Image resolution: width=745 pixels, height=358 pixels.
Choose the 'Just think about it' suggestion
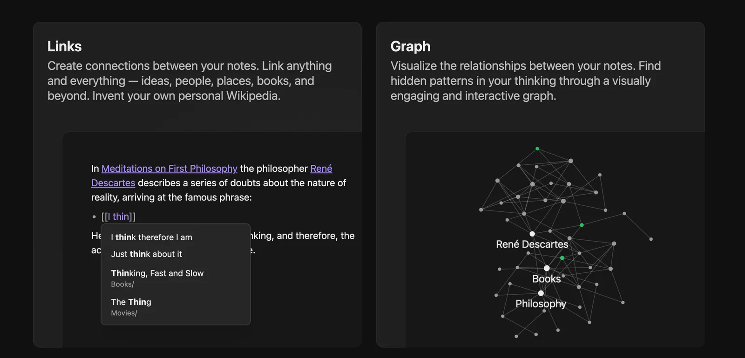[176, 254]
